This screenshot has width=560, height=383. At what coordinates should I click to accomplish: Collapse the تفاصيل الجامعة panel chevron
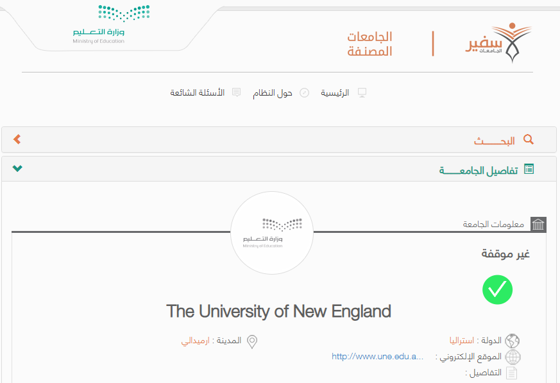click(x=17, y=168)
